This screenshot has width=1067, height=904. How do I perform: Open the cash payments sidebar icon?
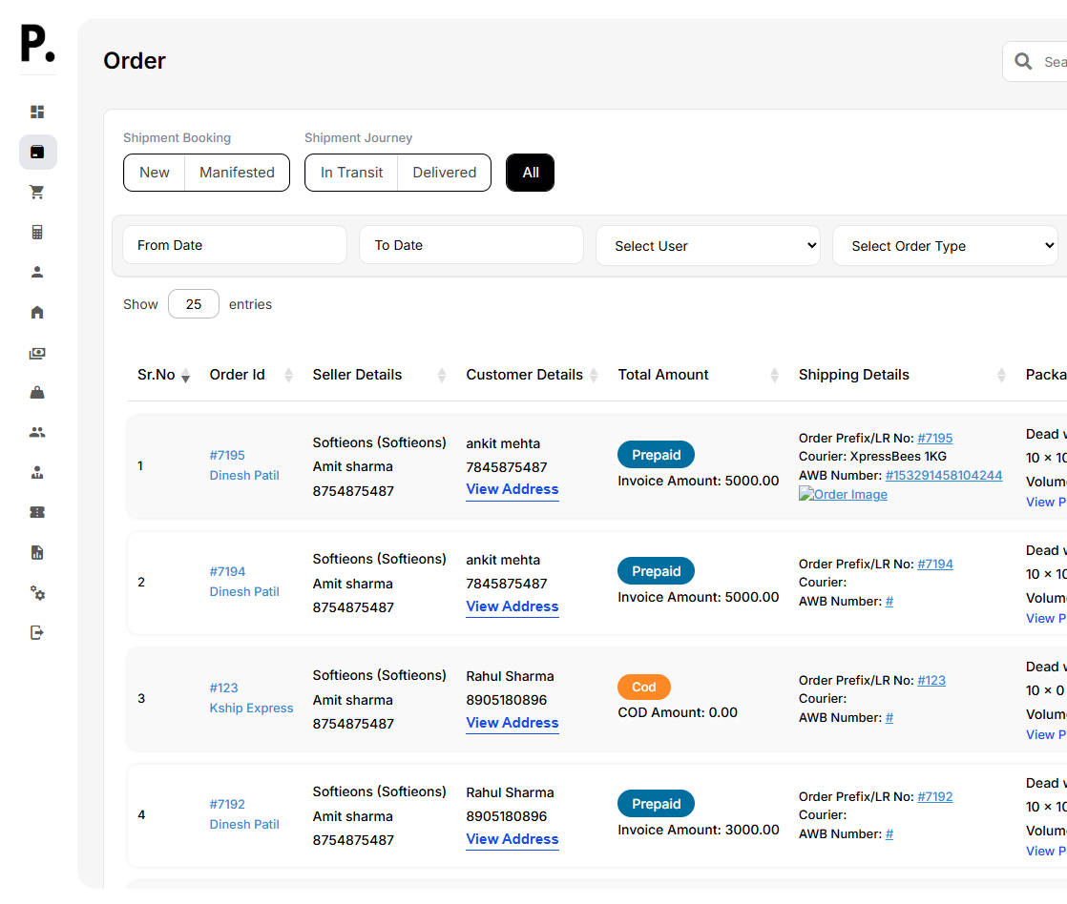(x=37, y=353)
